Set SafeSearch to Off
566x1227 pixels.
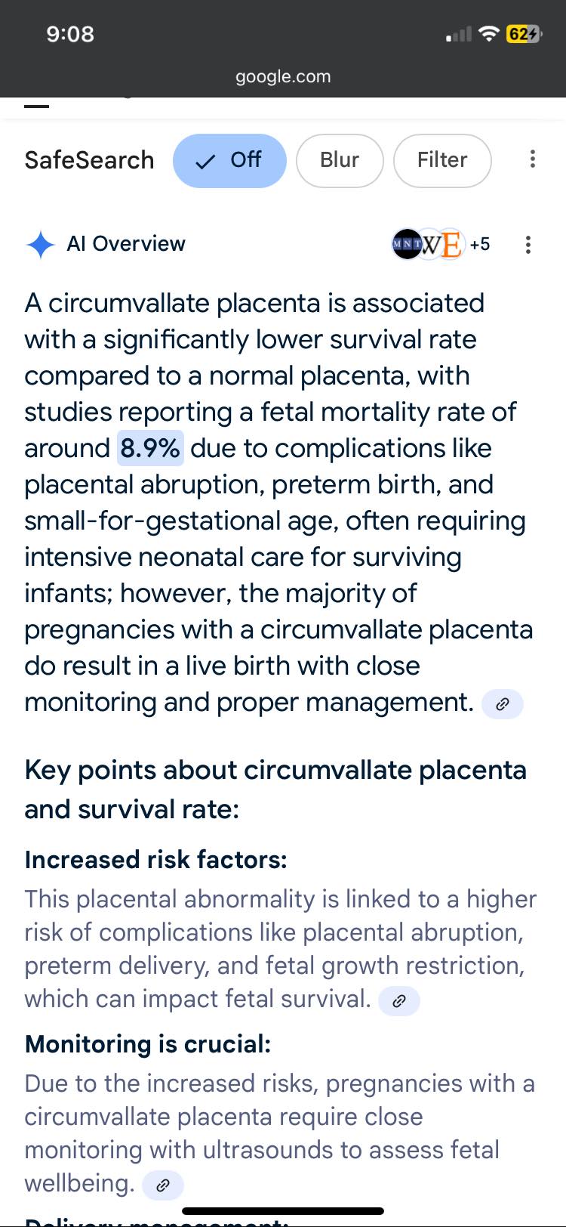point(229,160)
